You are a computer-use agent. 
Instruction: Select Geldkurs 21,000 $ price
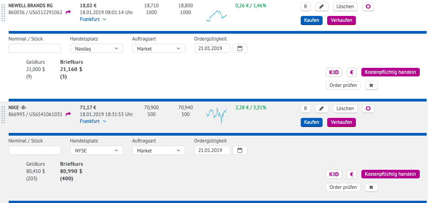[36, 69]
